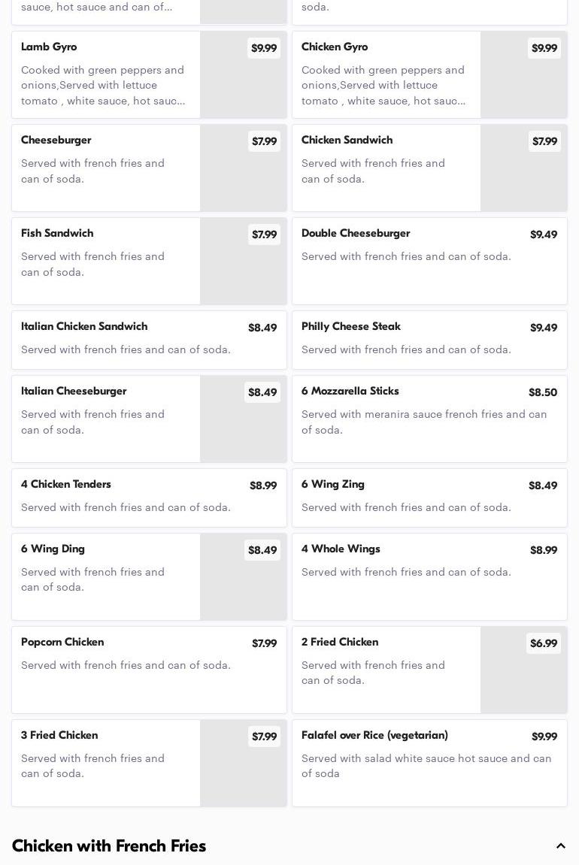Collapse the Chicken with French Fries section

click(560, 846)
